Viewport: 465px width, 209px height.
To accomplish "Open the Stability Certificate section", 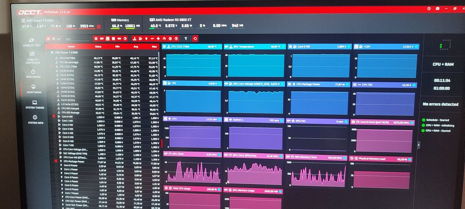I will point(33,58).
